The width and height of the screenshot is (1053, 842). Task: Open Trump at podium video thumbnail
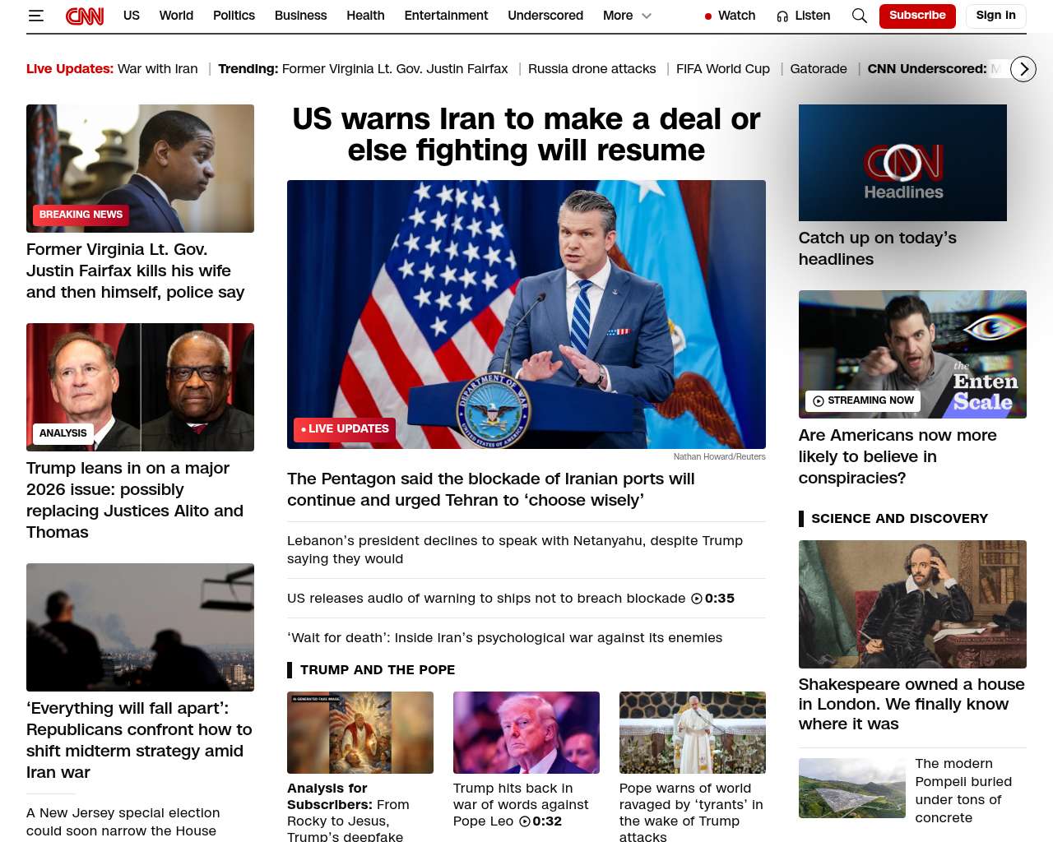click(x=526, y=733)
